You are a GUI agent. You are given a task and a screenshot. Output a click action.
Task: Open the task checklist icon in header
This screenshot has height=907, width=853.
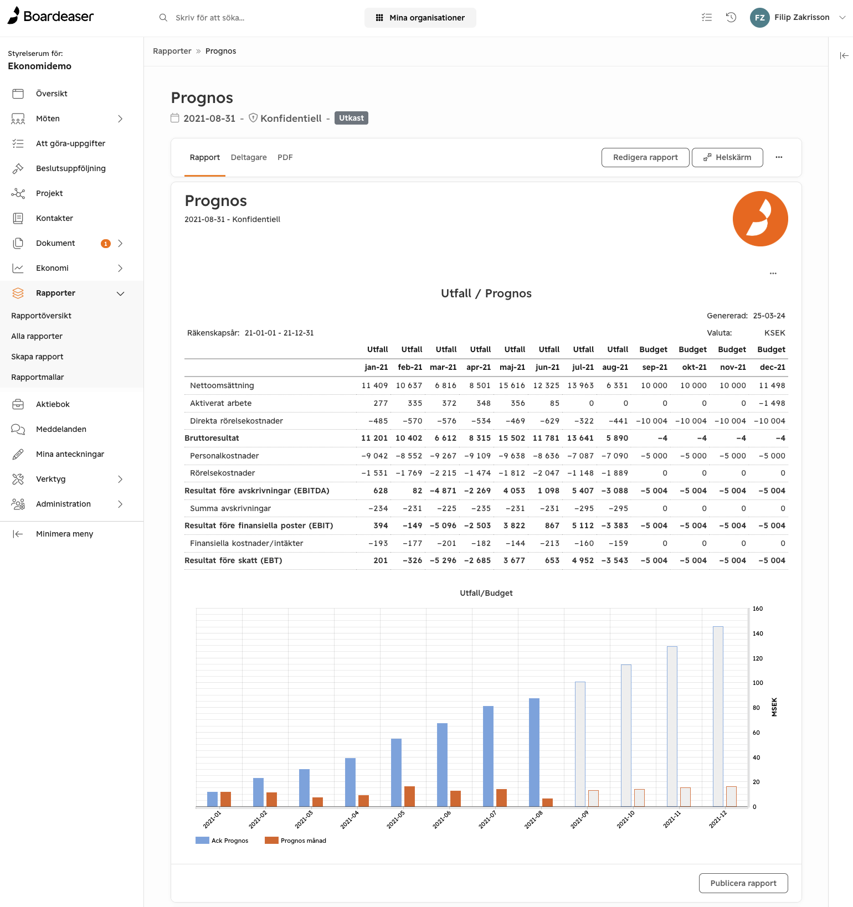(706, 17)
